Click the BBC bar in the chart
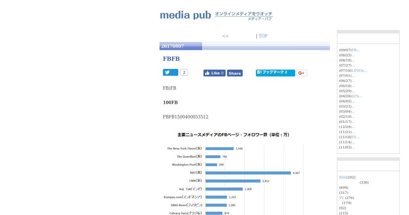This screenshot has height=215, width=409. click(248, 173)
